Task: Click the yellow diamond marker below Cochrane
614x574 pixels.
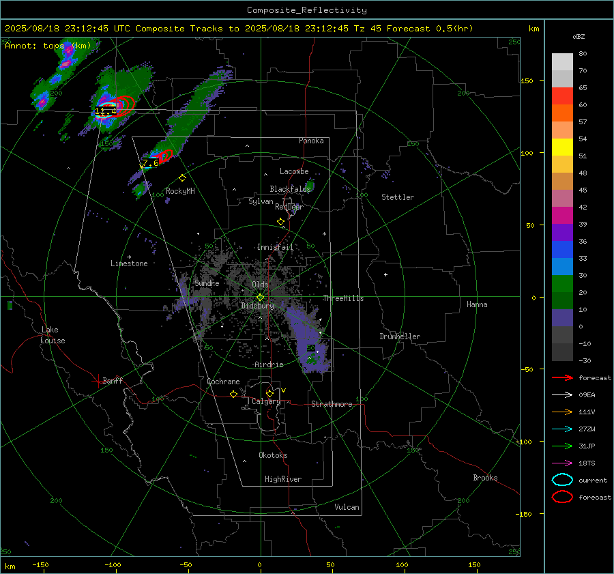Action: coord(233,394)
